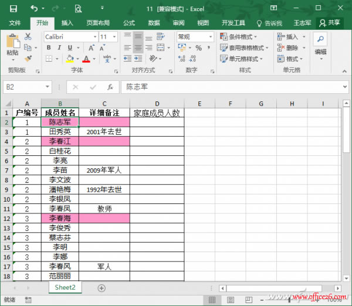
Task: Toggle align text left
Action: click(x=127, y=47)
